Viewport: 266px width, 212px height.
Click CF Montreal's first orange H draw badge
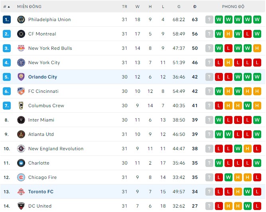click(229, 34)
